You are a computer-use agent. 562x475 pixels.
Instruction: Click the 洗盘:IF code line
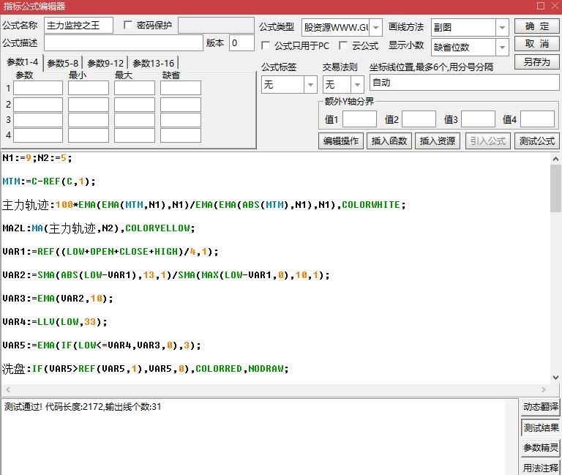click(x=146, y=369)
